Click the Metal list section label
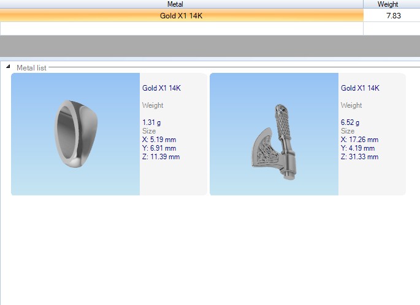Screen dimensions: 420x305 pyautogui.click(x=31, y=68)
